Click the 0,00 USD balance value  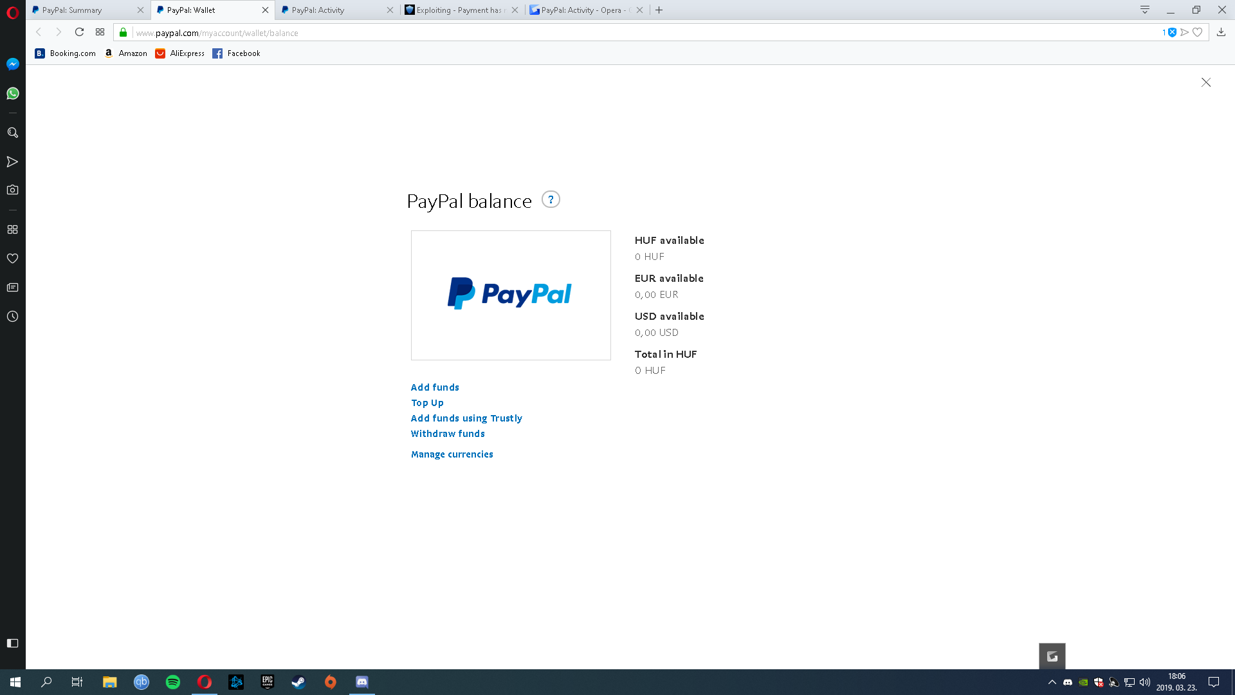pos(656,333)
